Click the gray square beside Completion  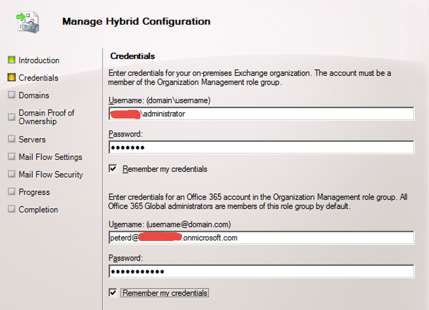pyautogui.click(x=11, y=209)
